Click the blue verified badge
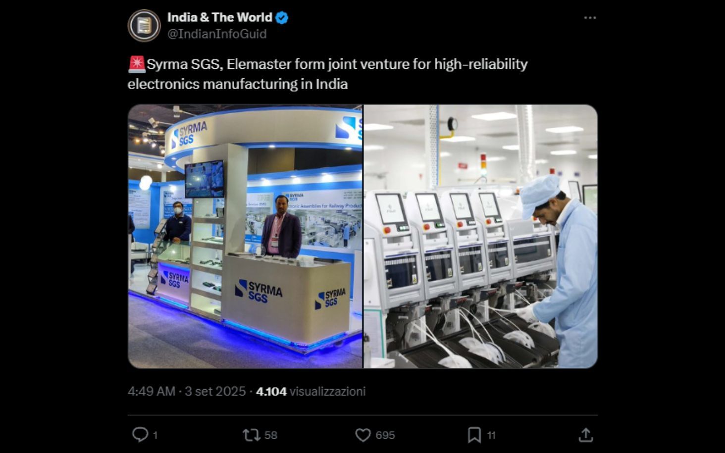This screenshot has width=725, height=453. click(x=282, y=18)
